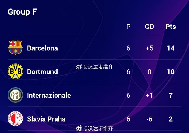This screenshot has width=189, height=133.
Task: Click the Weibo logo beside Dortmund row
Action: click(79, 66)
